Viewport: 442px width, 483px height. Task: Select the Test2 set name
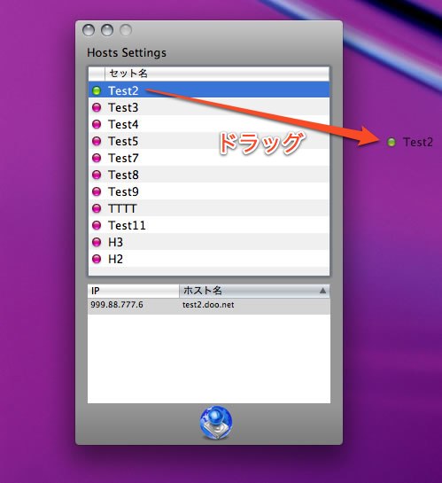point(123,90)
